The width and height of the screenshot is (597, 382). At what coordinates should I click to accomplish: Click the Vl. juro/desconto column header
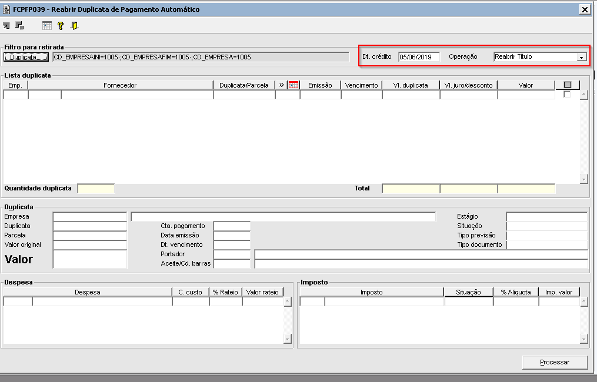point(469,85)
